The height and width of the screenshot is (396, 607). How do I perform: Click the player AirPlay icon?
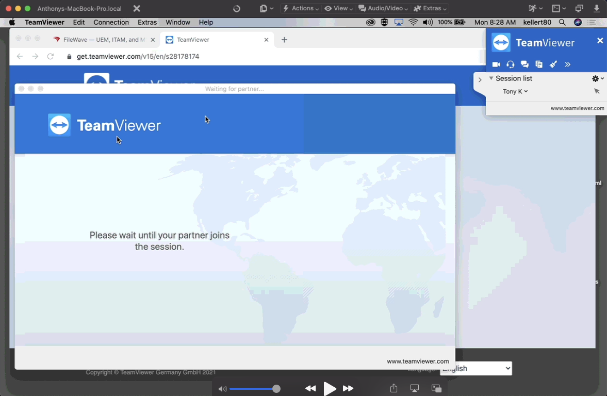click(415, 388)
